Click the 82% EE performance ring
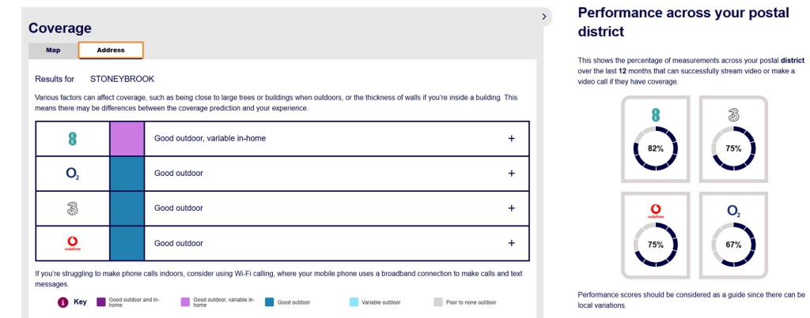This screenshot has height=318, width=810. (656, 148)
